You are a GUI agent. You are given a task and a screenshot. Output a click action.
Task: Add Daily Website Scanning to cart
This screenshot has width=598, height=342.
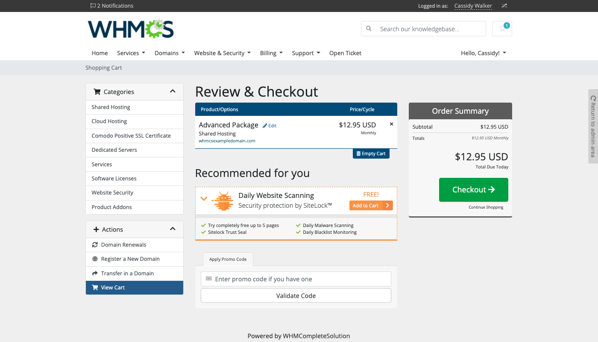point(370,206)
